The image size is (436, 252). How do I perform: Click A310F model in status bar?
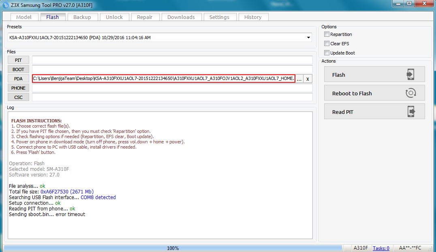click(361, 248)
